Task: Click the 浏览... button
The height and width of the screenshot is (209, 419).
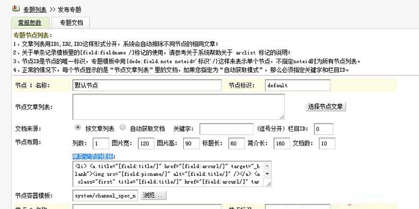Action: [x=153, y=195]
